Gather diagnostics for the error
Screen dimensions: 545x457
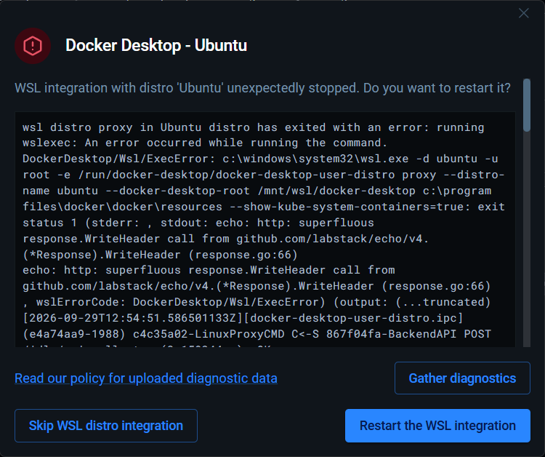pos(462,378)
